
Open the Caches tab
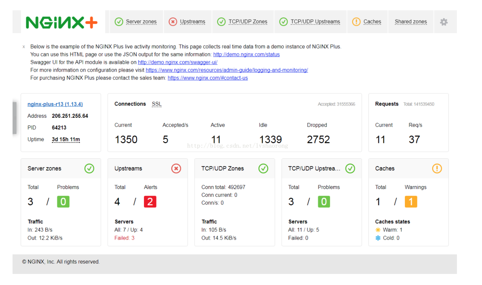click(372, 22)
